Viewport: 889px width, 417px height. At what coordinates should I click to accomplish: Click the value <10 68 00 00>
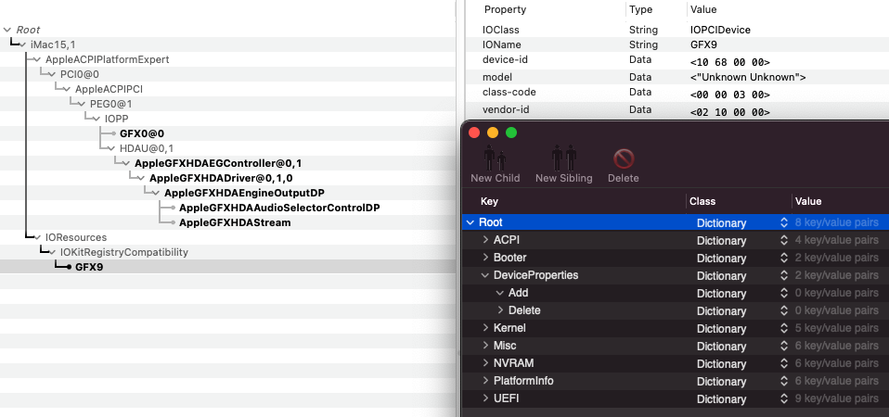coord(730,62)
